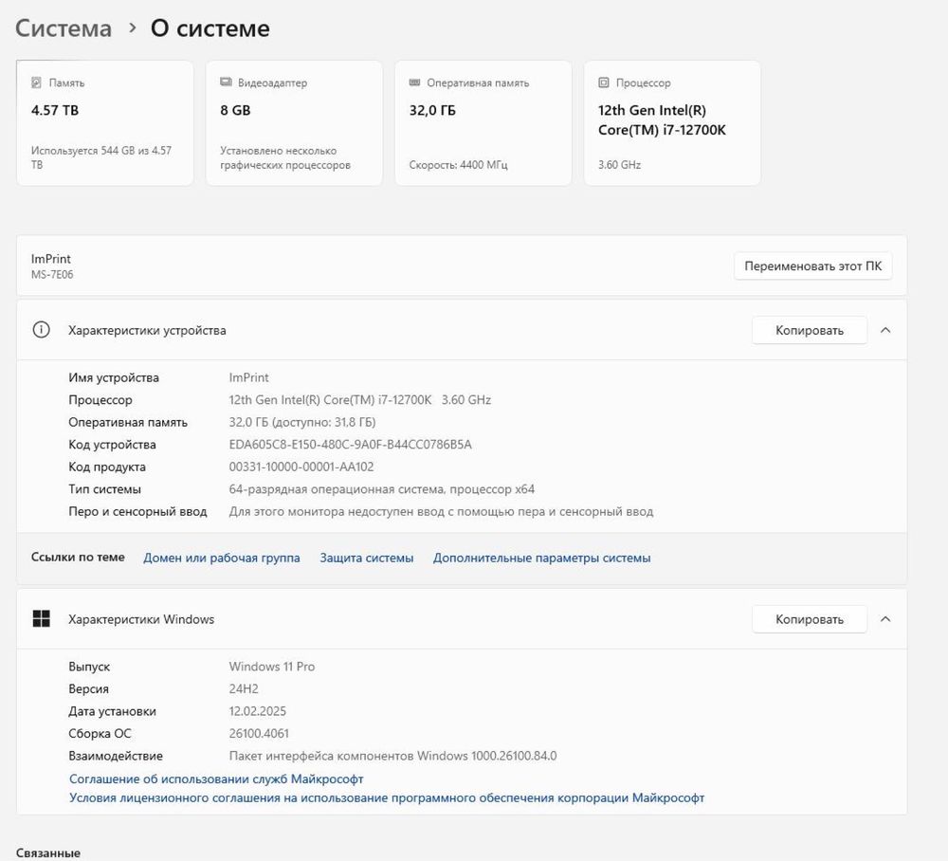The height and width of the screenshot is (861, 948).
Task: Click the 32,0 ГБ (доступно: 31,8 ГБ) value
Action: [302, 422]
